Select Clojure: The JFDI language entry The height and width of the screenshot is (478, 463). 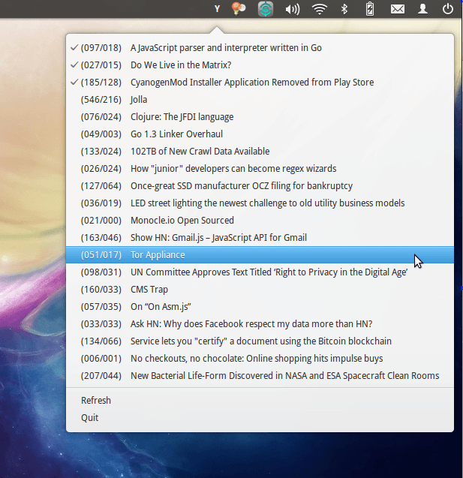(260, 117)
